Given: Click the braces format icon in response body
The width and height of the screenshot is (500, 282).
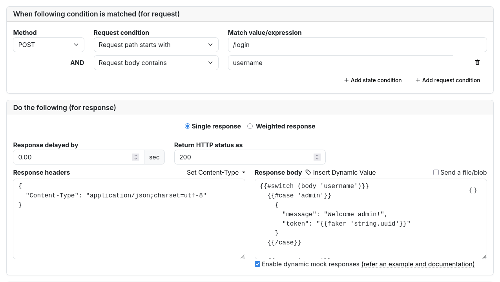Looking at the screenshot, I should pos(473,190).
